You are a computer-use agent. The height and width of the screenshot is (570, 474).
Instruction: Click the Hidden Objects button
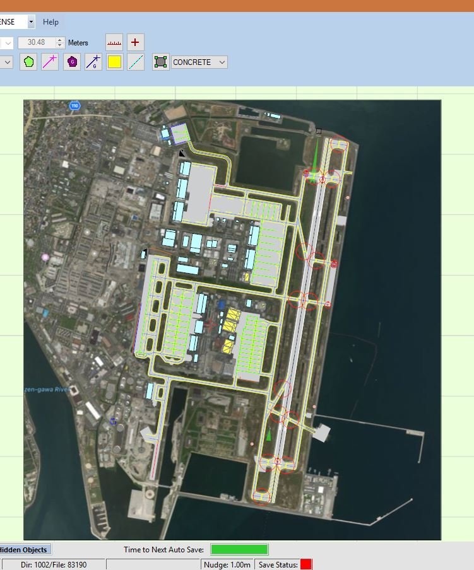coord(25,550)
